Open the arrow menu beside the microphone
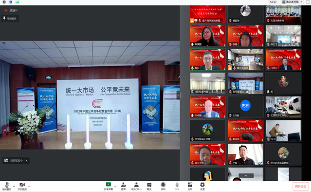This screenshot has width=311, height=192. 14,186
